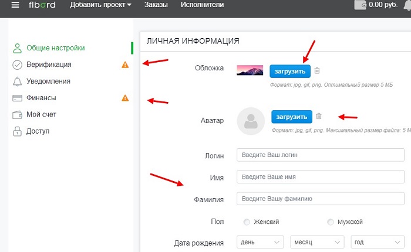Click the Логин field label
Image resolution: width=411 pixels, height=252 pixels.
coord(214,156)
